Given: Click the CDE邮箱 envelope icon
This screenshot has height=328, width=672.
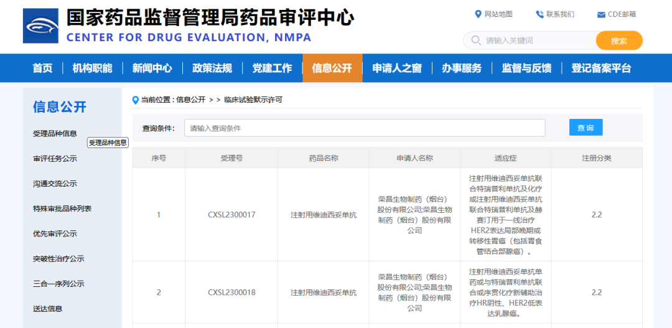Looking at the screenshot, I should 601,15.
